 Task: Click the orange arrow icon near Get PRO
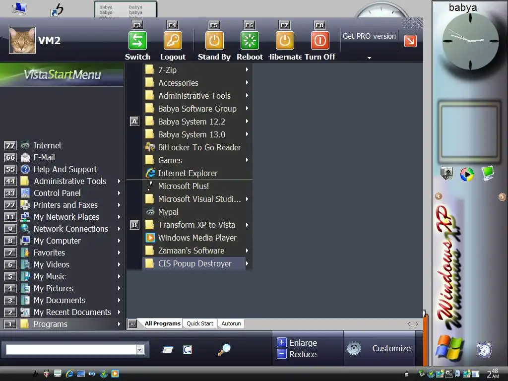pos(410,41)
